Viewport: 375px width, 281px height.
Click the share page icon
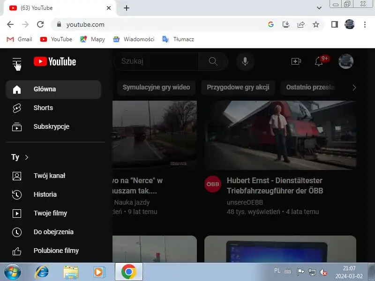pos(301,24)
